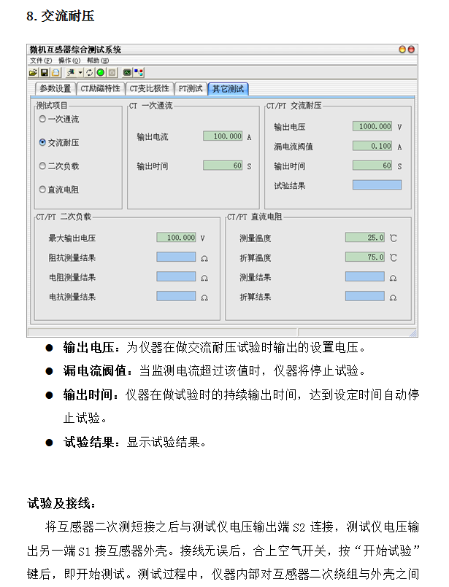Viewport: 449px width, 587px height.
Task: Expand the dropdown arrow beside connect icon
Action: pos(80,73)
